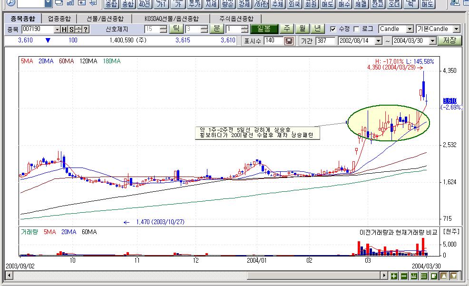Click the green plus zoom-in icon

[x=394, y=276]
